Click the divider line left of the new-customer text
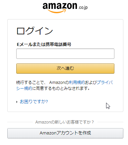The width and height of the screenshot is (128, 145). (x=20, y=122)
